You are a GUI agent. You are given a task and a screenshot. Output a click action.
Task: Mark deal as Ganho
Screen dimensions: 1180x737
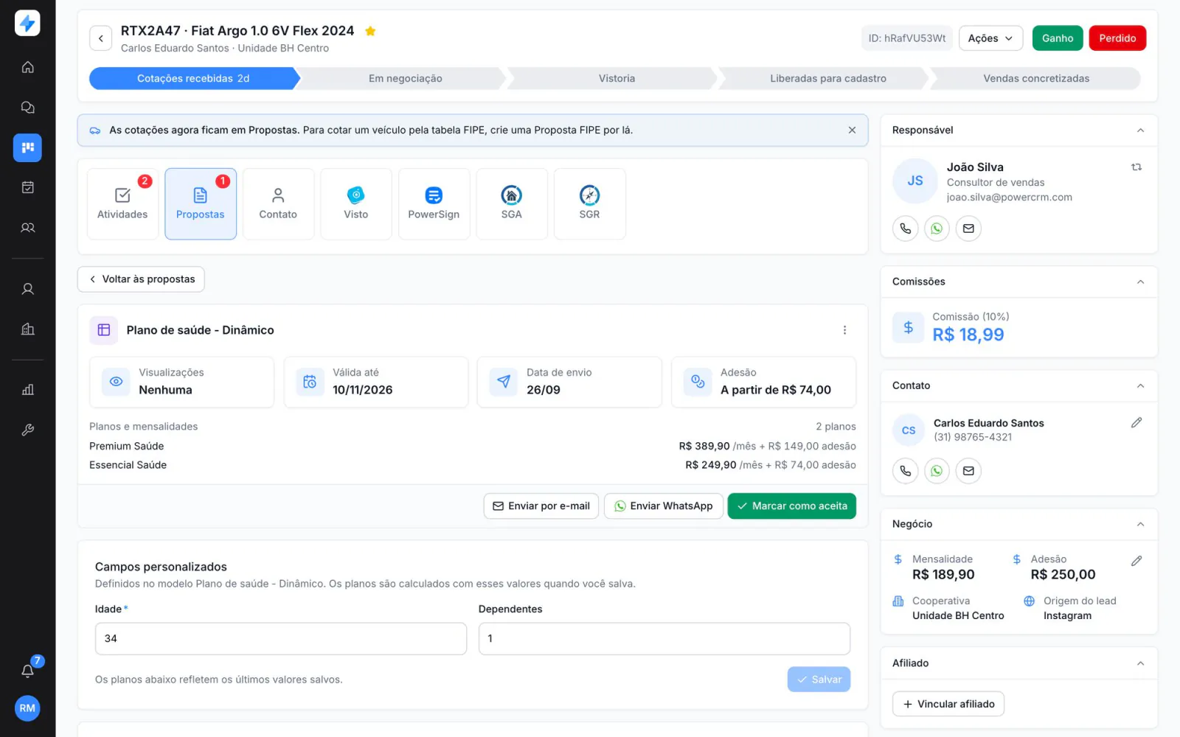pos(1058,38)
